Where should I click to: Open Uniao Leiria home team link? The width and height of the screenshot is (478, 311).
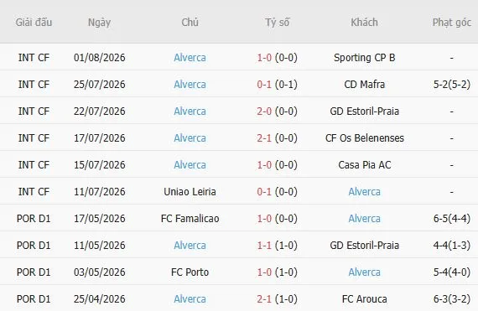pos(190,192)
